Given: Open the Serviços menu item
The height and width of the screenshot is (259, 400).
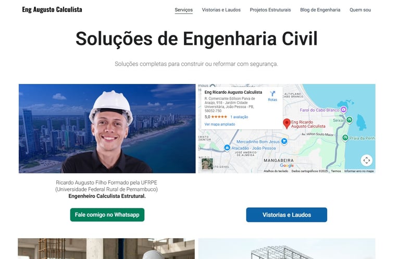Looking at the screenshot, I should pos(184,10).
